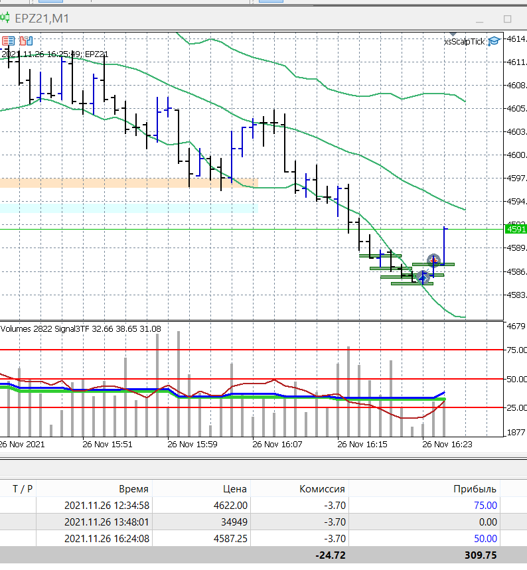Click the 26 Nov 16:07 time axis label
The image size is (527, 570).
[x=277, y=444]
